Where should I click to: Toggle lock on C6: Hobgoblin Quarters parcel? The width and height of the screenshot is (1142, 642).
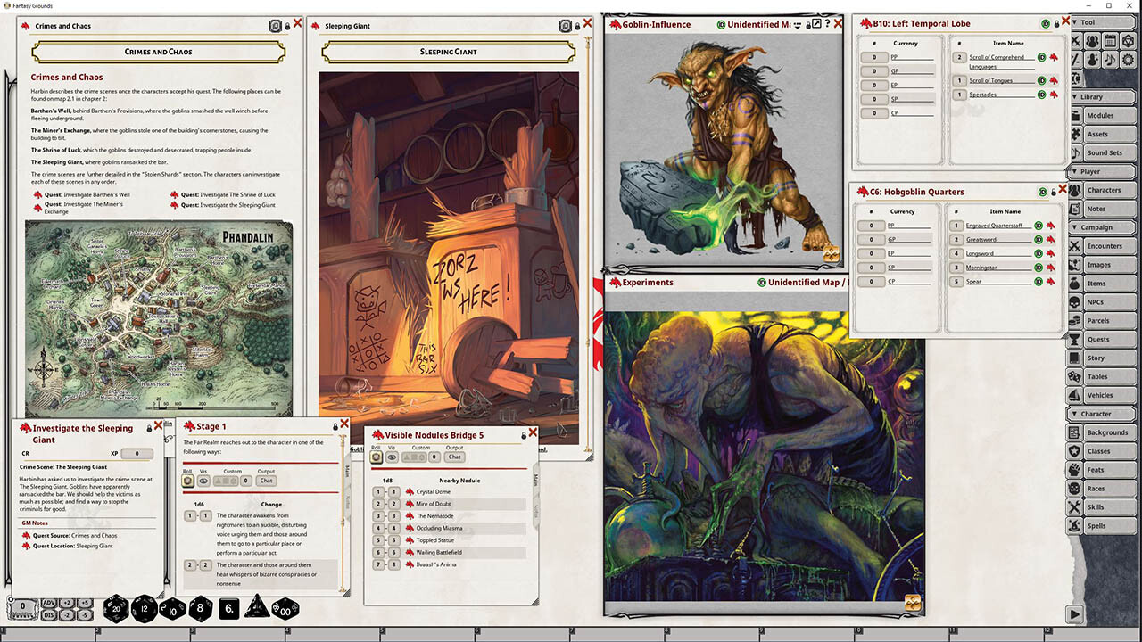tap(1054, 192)
